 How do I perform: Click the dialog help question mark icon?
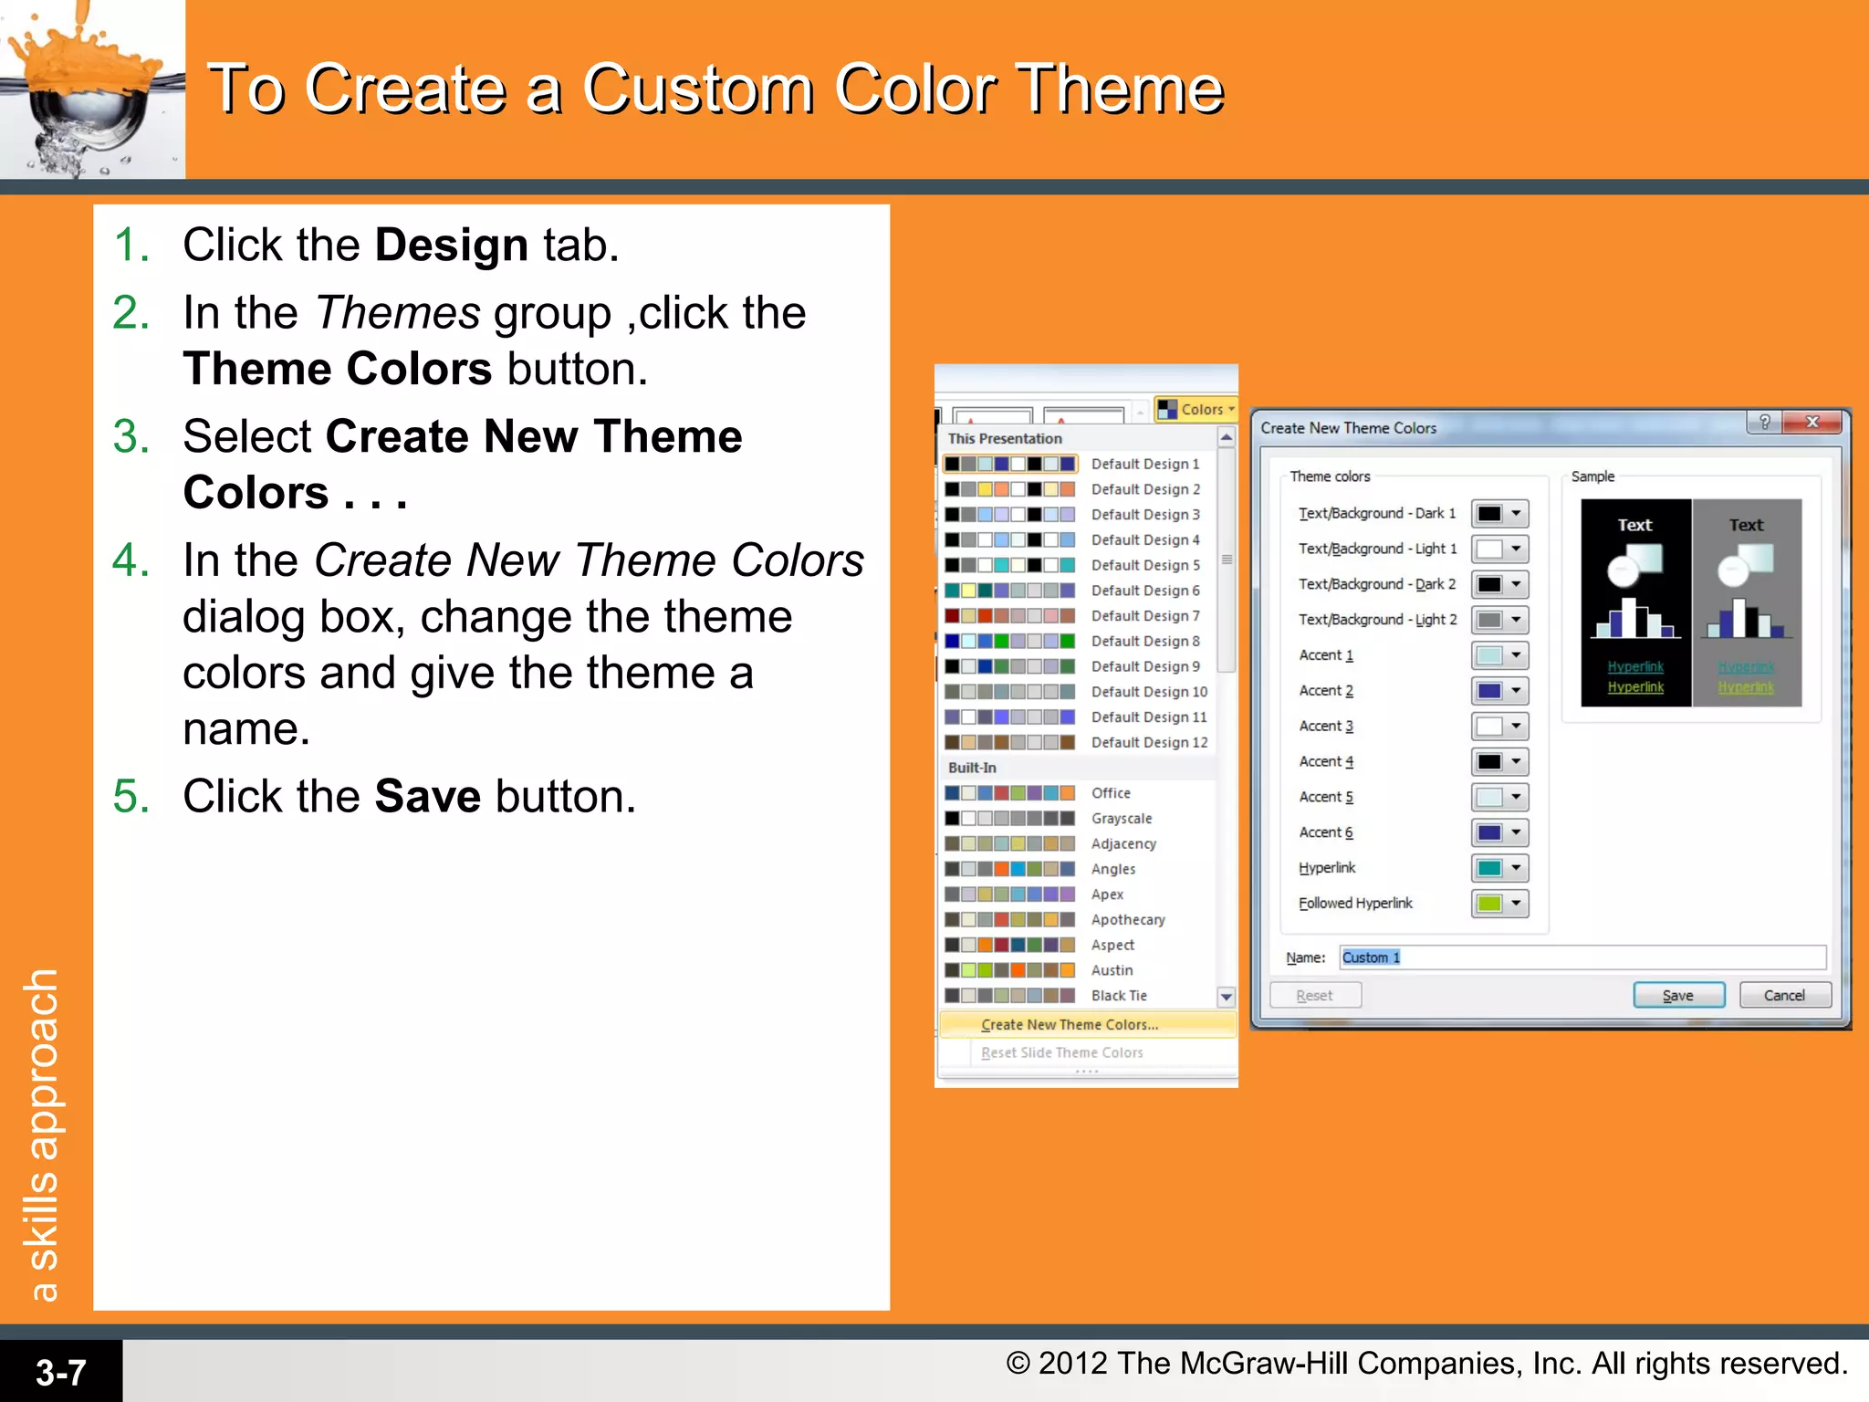pyautogui.click(x=1764, y=422)
